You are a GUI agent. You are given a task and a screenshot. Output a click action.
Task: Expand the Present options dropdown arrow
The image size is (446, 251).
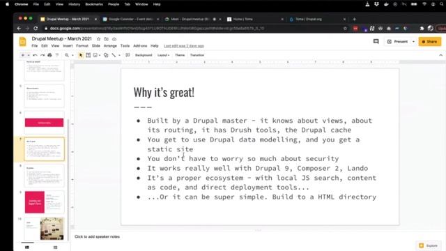(413, 42)
